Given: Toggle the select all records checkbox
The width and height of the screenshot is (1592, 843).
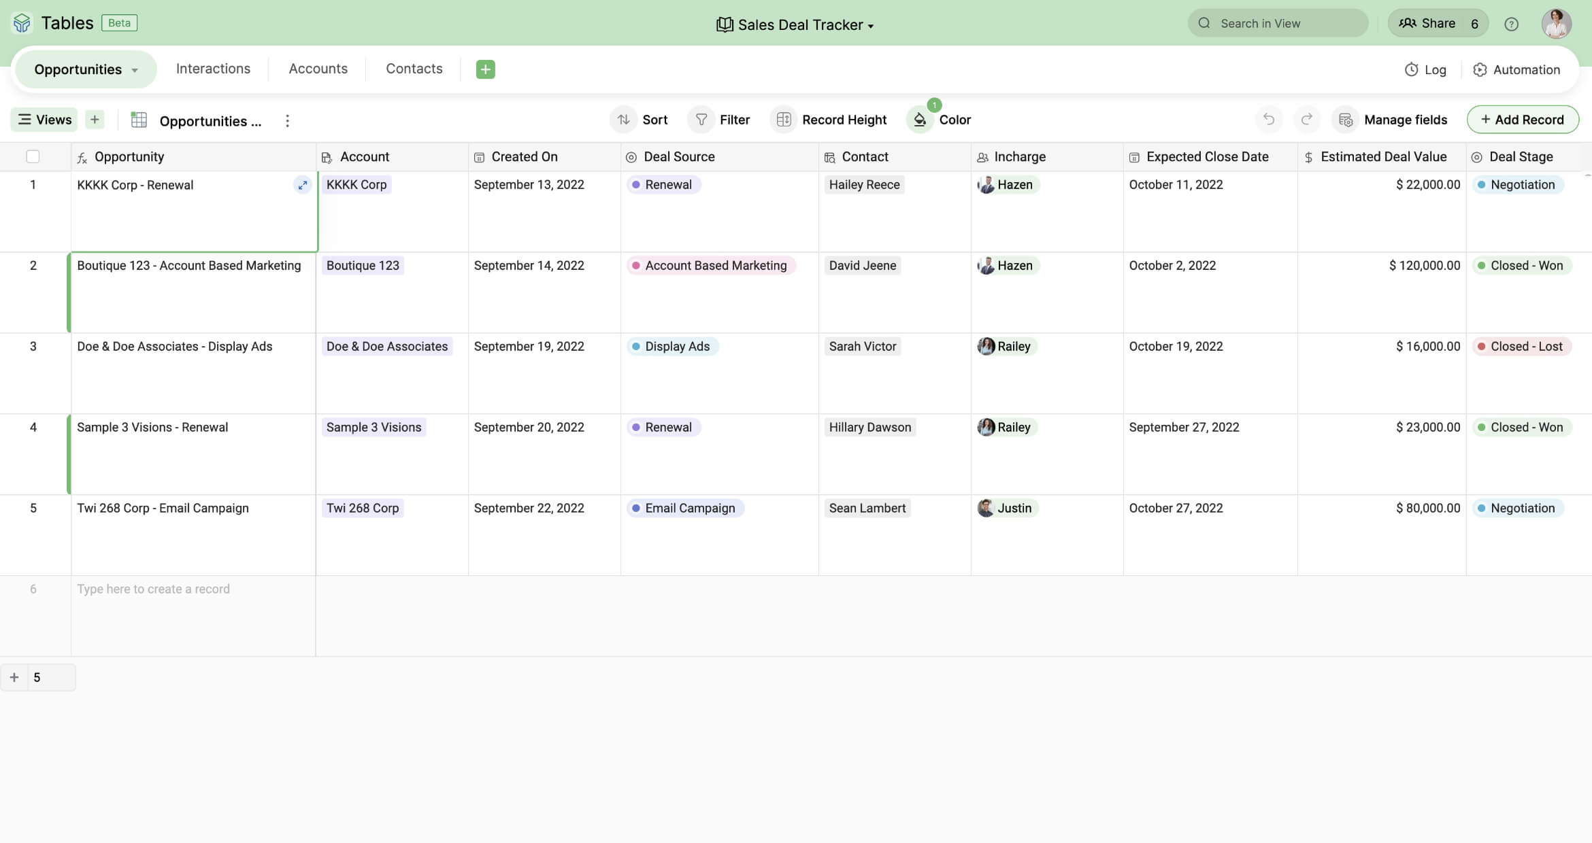Looking at the screenshot, I should 33,157.
